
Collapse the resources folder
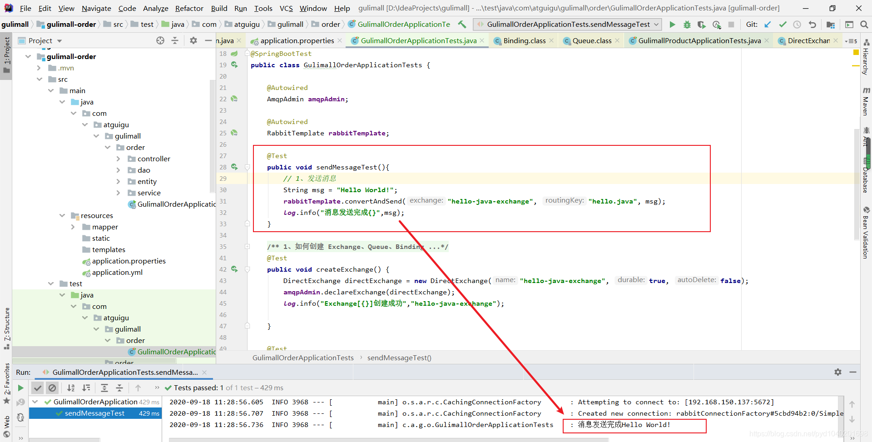point(62,216)
